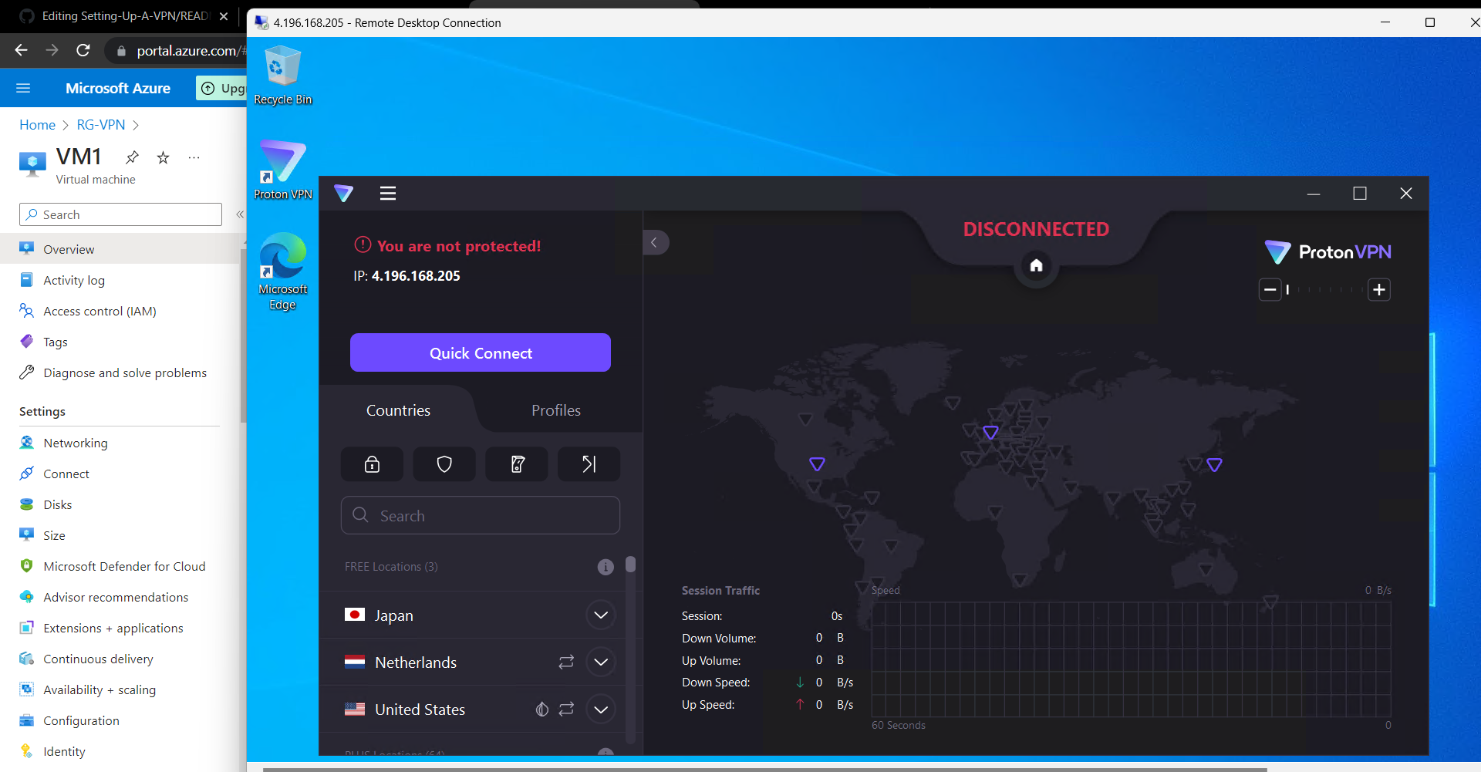Open VM1 more options ellipsis
Viewport: 1481px width, 772px height.
pos(194,157)
